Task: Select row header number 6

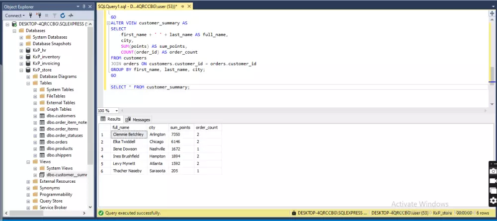Action: [x=104, y=171]
